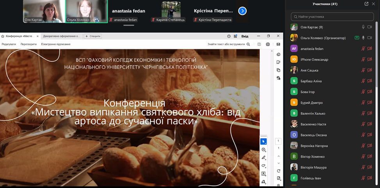Click the Створити new tab button
380x188 pixels.
(x=93, y=36)
